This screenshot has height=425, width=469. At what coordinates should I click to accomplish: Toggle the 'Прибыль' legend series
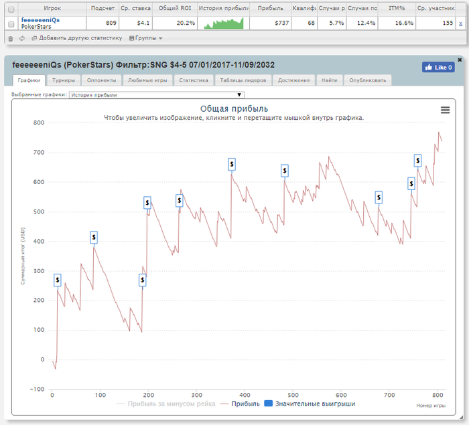pyautogui.click(x=240, y=404)
